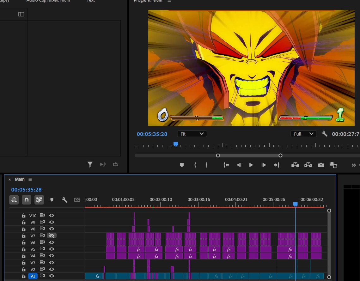Target the V4 track label

[x=33, y=256]
